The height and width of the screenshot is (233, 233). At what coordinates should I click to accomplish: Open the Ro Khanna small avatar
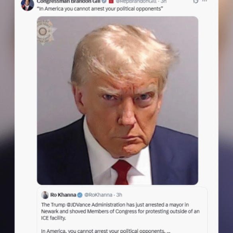click(x=45, y=195)
